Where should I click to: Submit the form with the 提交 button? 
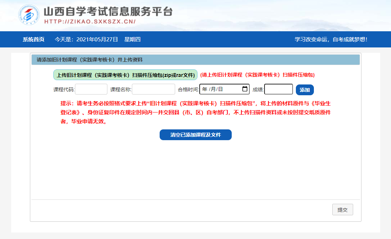[x=342, y=210]
